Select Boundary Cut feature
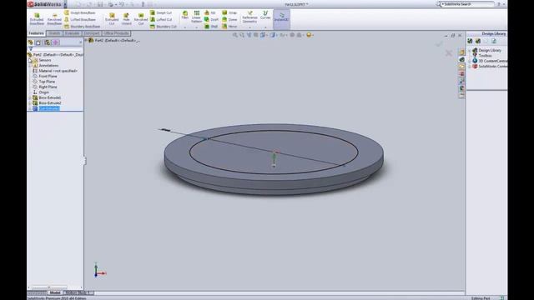This screenshot has height=300, width=534. tap(164, 26)
